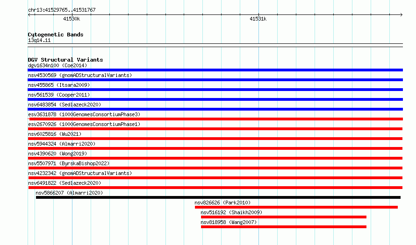Click nsv4390620 (Wong2019) label

(57, 154)
